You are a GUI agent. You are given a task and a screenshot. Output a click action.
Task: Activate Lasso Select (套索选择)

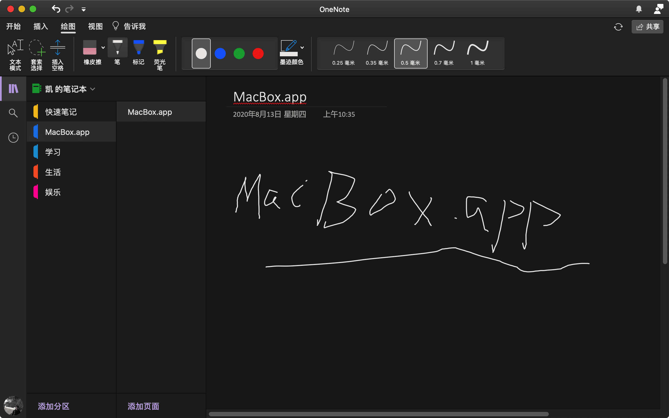[37, 54]
